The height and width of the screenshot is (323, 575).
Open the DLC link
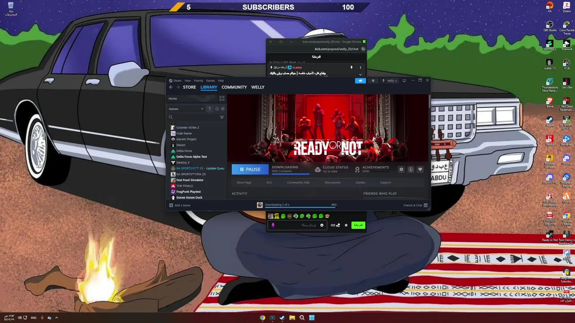click(269, 183)
